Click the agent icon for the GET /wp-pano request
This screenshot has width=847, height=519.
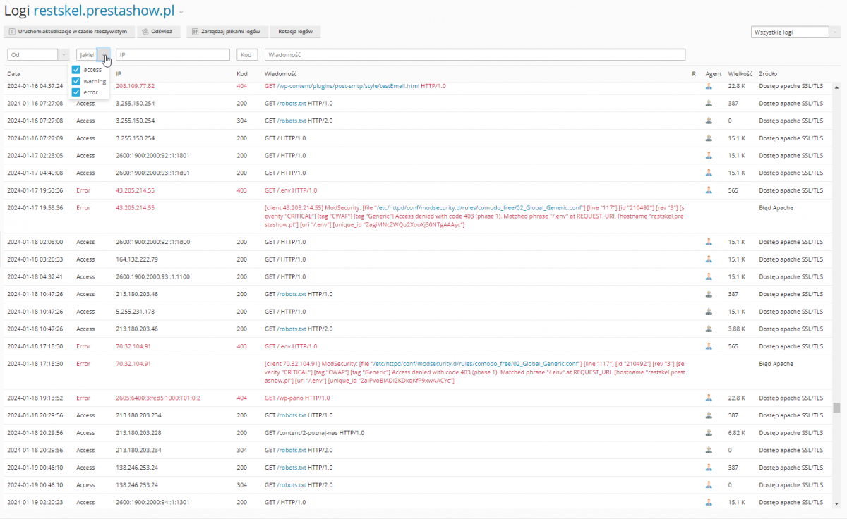click(709, 398)
